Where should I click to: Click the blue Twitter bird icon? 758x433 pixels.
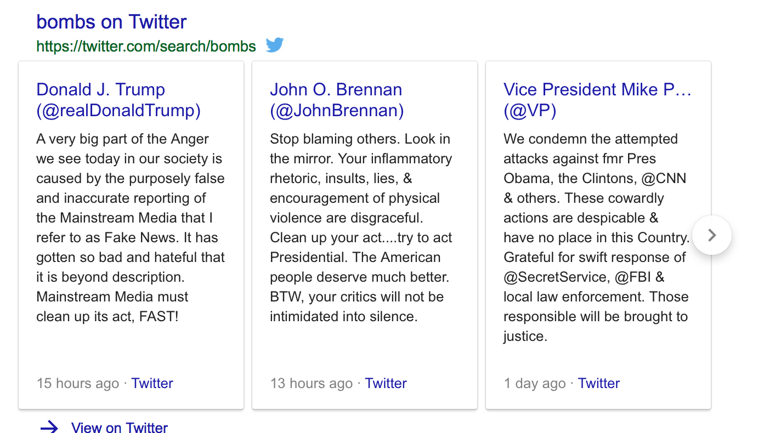[x=275, y=45]
